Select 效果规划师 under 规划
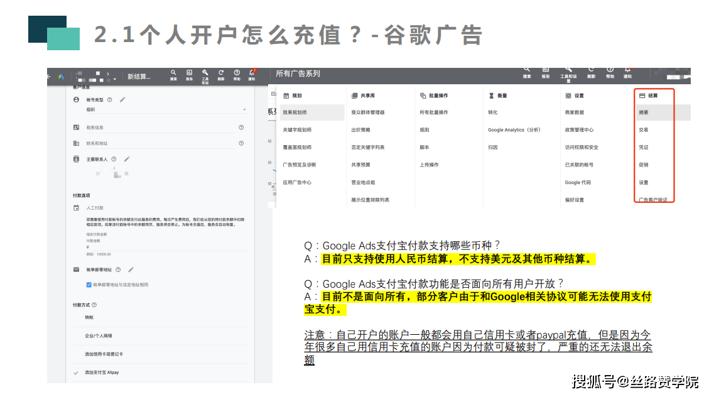The height and width of the screenshot is (397, 714). pos(295,112)
